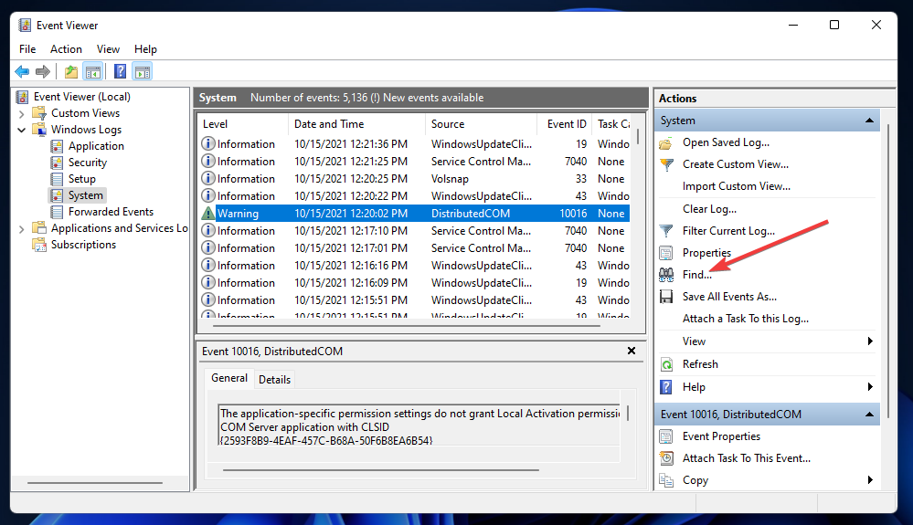Click Attach a Task To this Log...
Viewport: 913px width, 525px height.
point(746,319)
